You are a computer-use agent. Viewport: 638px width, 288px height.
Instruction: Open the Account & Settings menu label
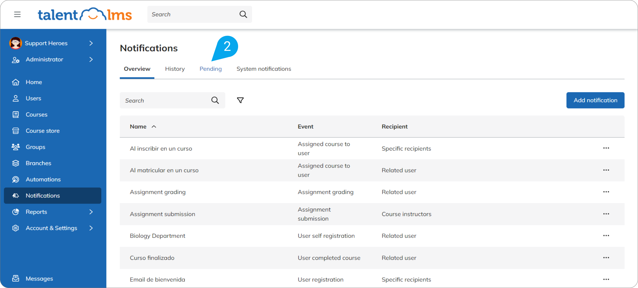[x=51, y=228]
